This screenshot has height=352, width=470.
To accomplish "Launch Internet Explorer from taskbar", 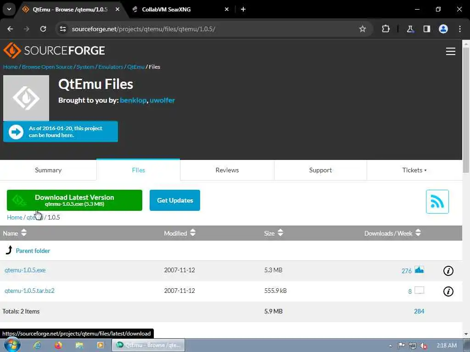I will (37, 345).
